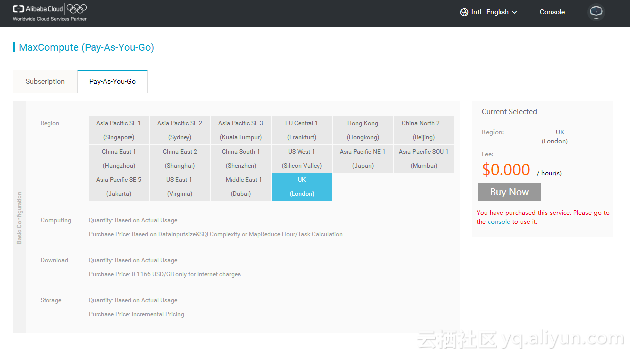Pick China North 2 (Beijing) region
This screenshot has height=354, width=630.
point(424,130)
